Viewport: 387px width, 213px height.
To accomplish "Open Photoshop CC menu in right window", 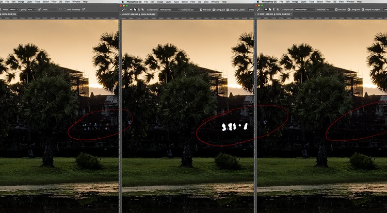I will [269, 2].
